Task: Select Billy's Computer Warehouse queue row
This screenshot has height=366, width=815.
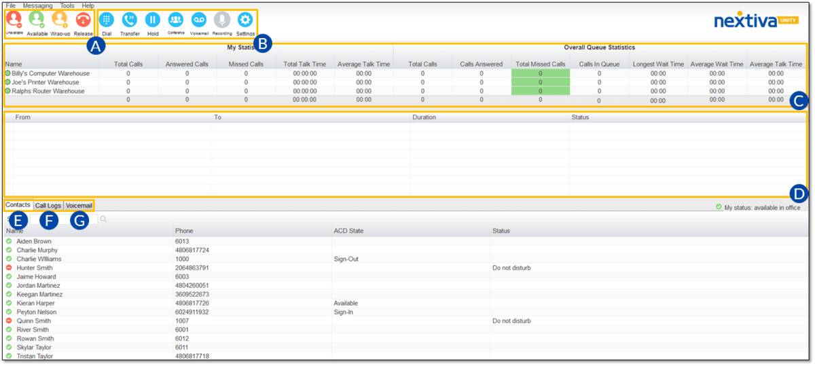Action: click(405, 73)
